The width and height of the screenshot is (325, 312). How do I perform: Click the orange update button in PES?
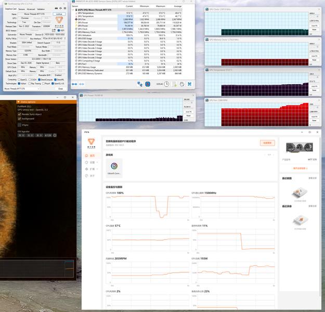tap(267, 143)
